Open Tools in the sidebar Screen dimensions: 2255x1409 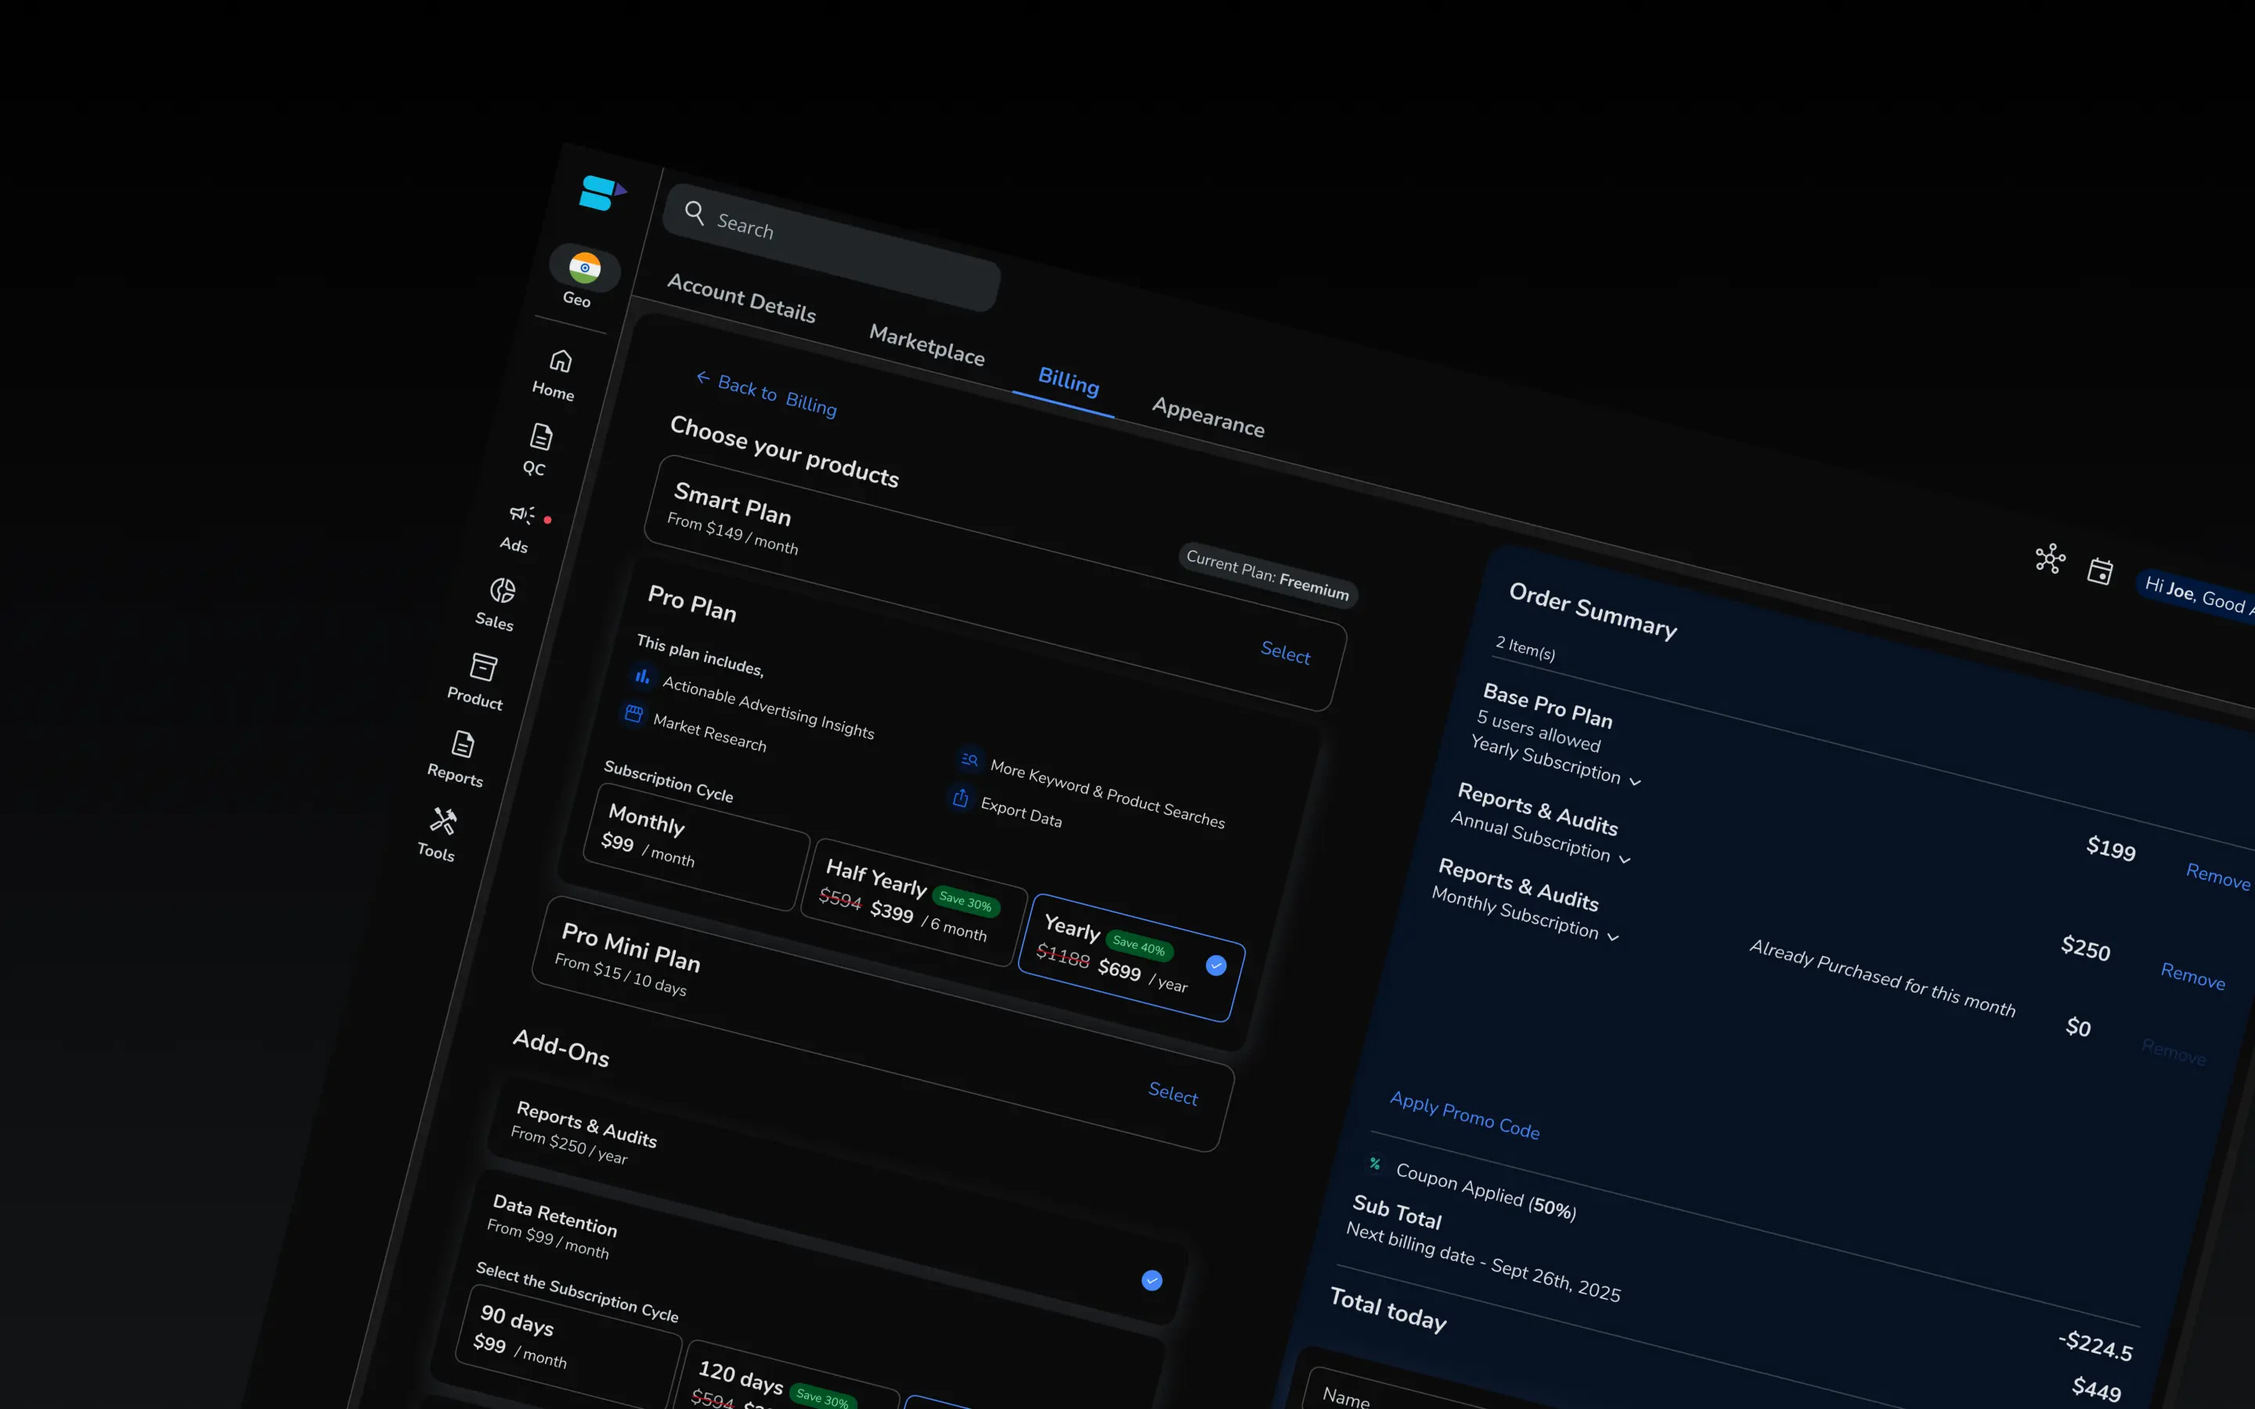440,834
